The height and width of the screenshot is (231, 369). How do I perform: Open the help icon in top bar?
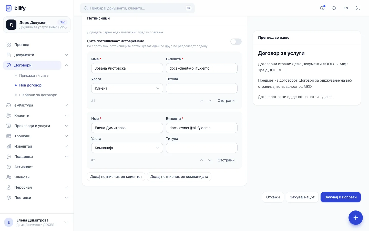pos(322,8)
